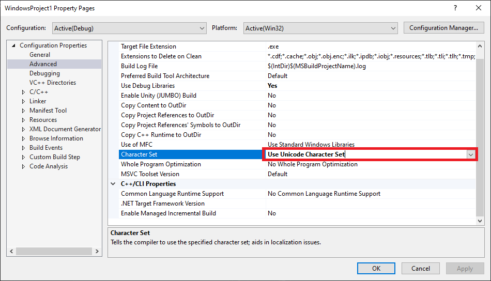
Task: Select the Use of MFC property
Action: tap(136, 144)
